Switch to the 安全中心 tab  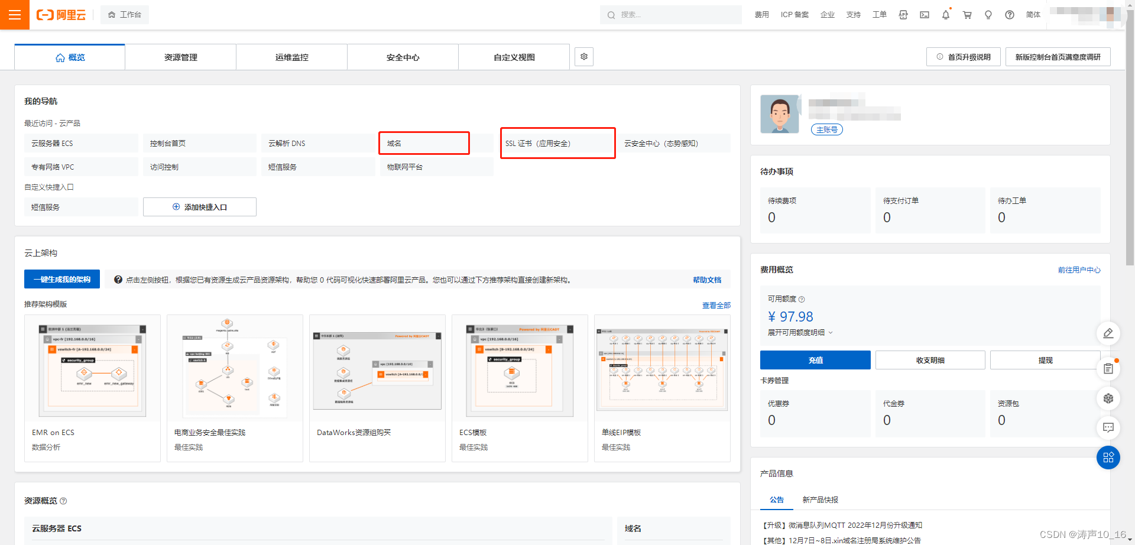403,57
